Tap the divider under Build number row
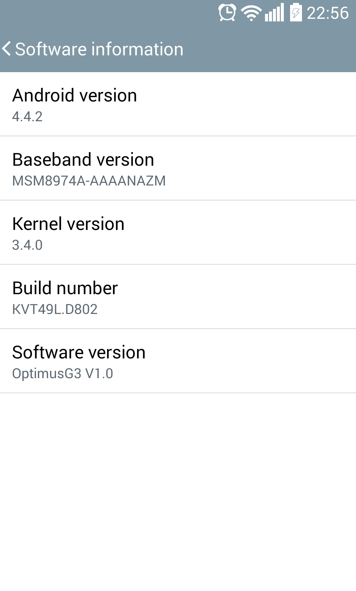The width and height of the screenshot is (356, 591). pos(178,328)
